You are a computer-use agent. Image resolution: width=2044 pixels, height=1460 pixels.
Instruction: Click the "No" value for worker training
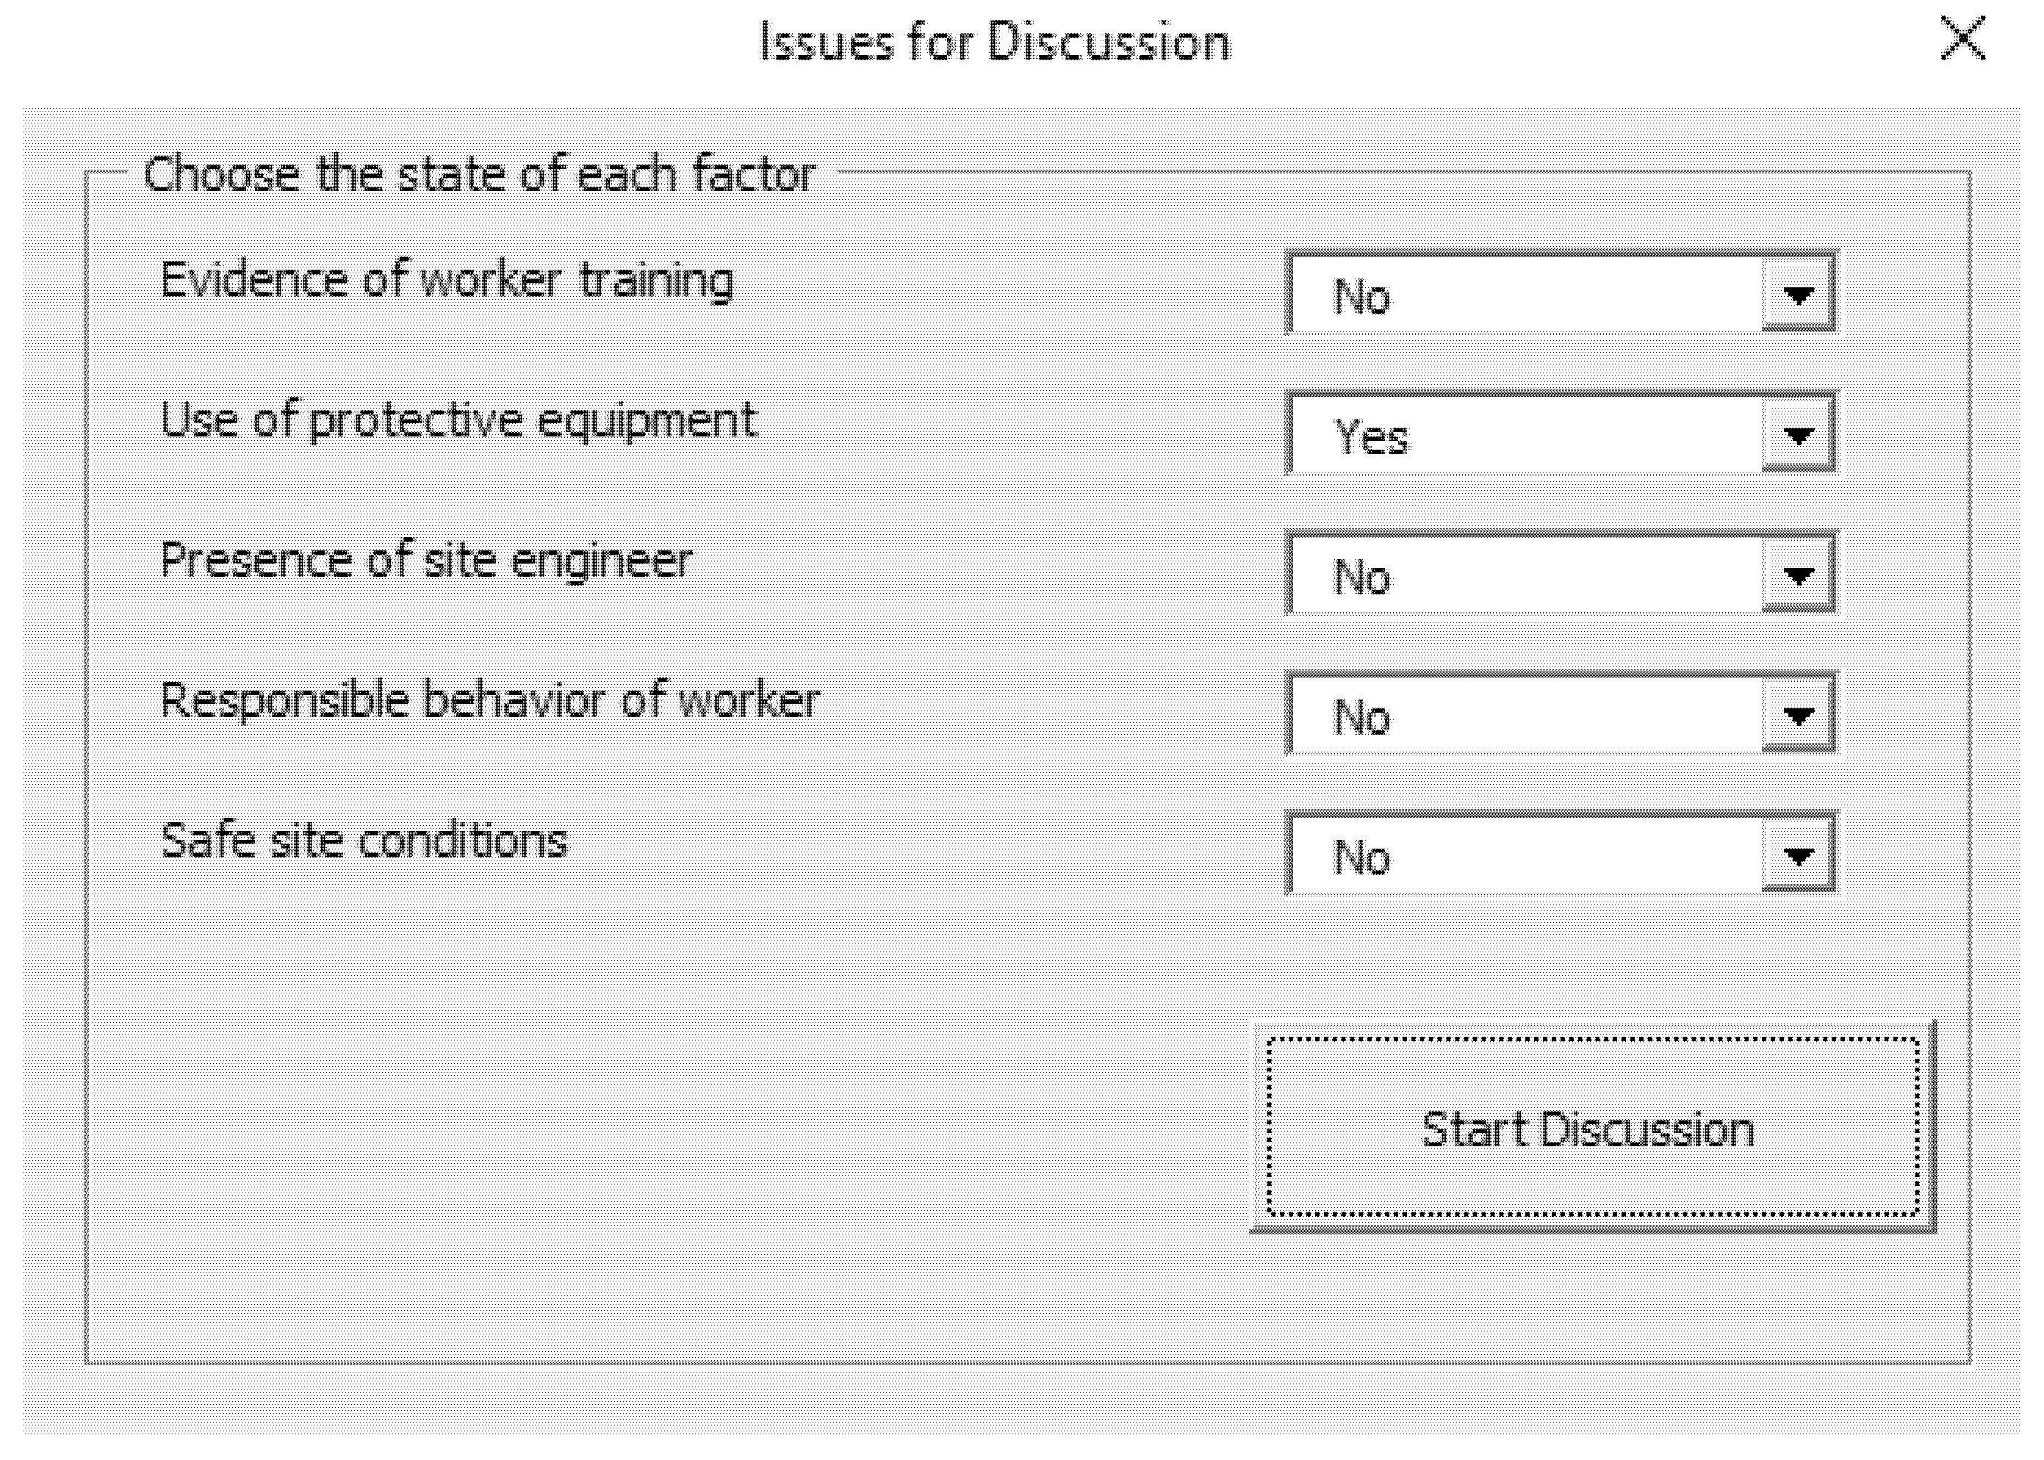tap(1363, 296)
